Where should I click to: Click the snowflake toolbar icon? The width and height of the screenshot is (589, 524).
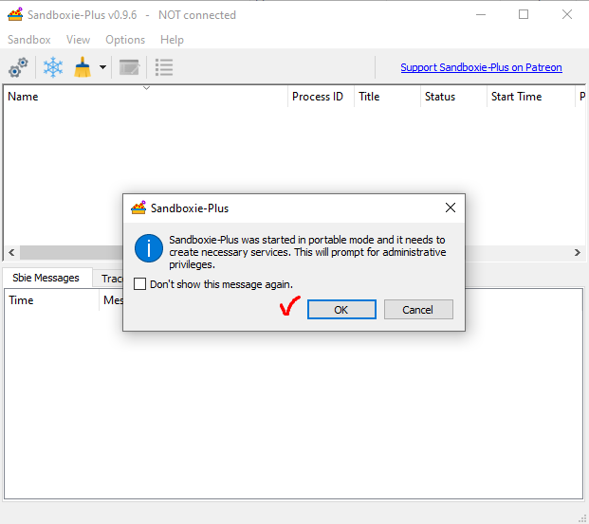(x=53, y=67)
